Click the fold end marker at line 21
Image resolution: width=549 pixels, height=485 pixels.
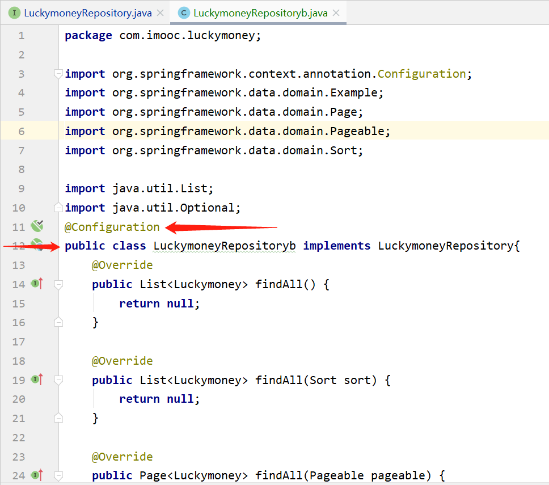pyautogui.click(x=58, y=418)
